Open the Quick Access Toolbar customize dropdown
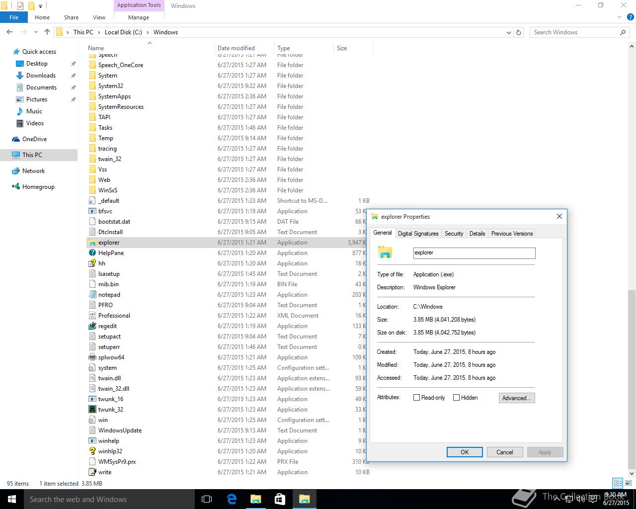 41,6
